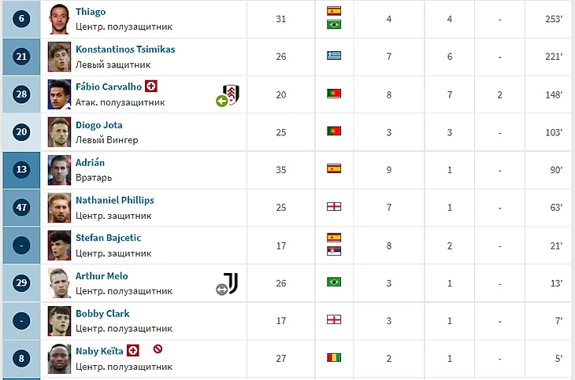The image size is (575, 380).
Task: Open the Diogo Jota player link
Action: [x=98, y=124]
